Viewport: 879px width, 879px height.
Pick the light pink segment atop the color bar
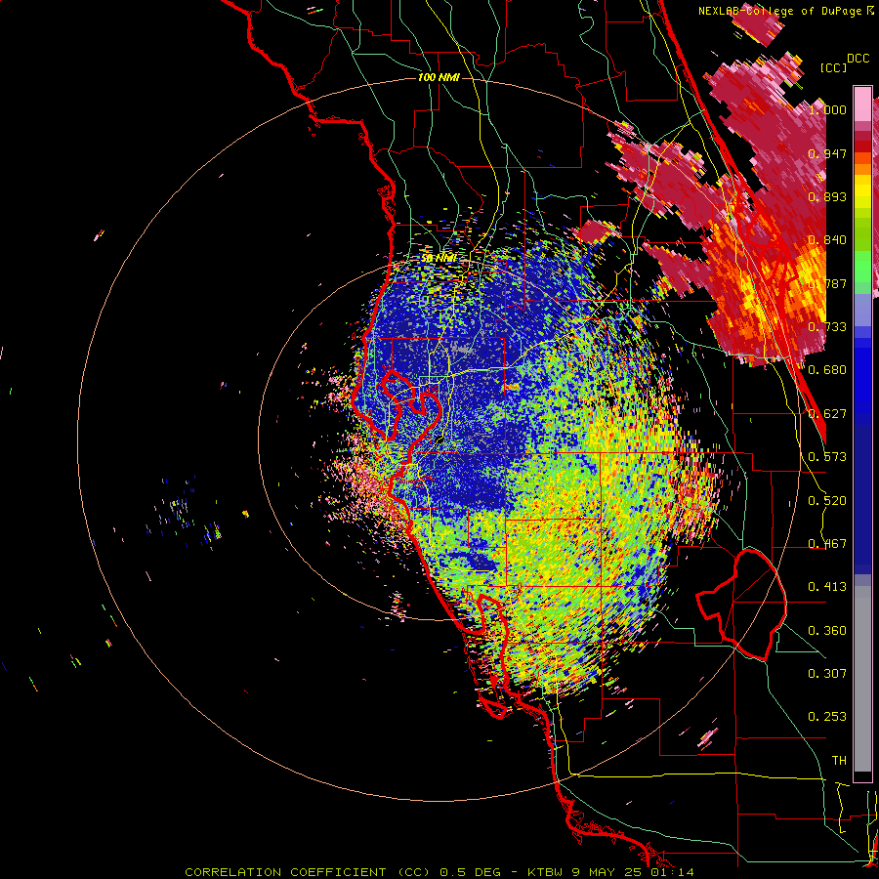(862, 104)
